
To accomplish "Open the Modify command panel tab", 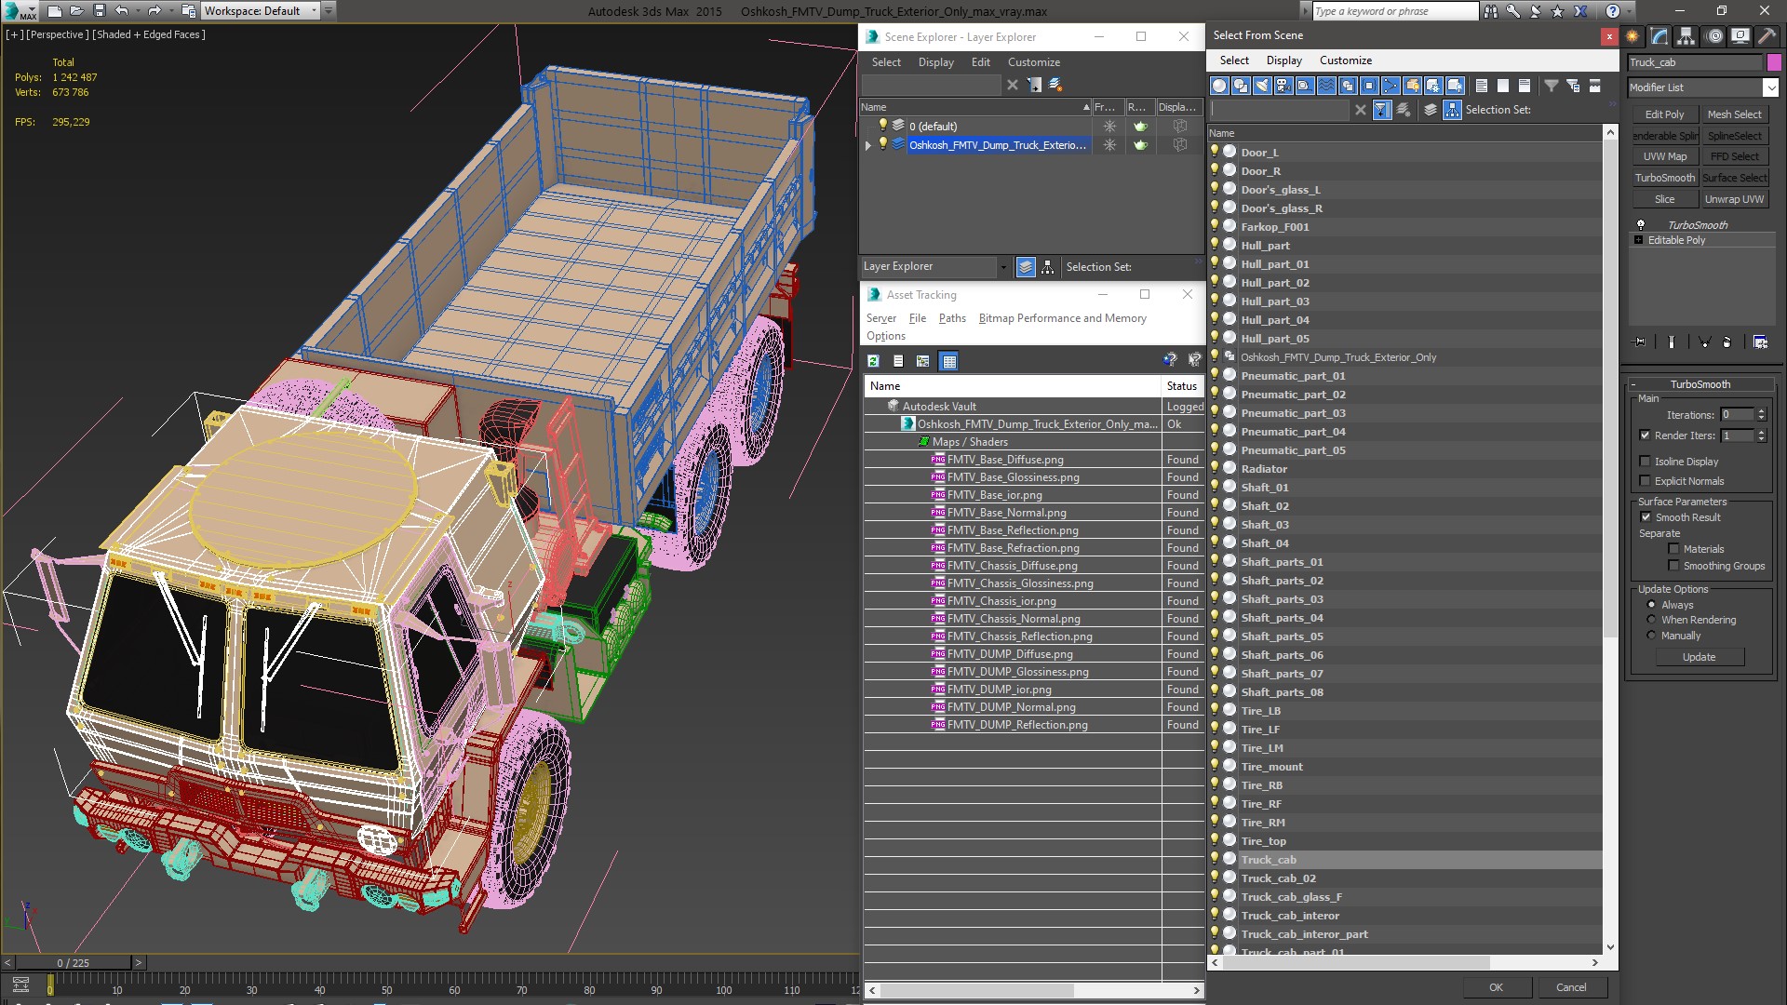I will (1659, 36).
